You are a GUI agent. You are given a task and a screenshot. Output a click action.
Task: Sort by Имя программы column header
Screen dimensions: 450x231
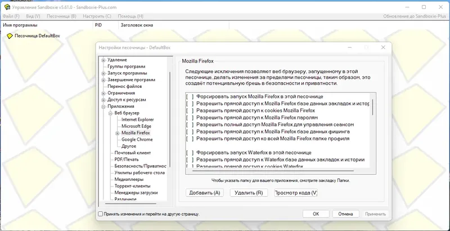point(20,25)
